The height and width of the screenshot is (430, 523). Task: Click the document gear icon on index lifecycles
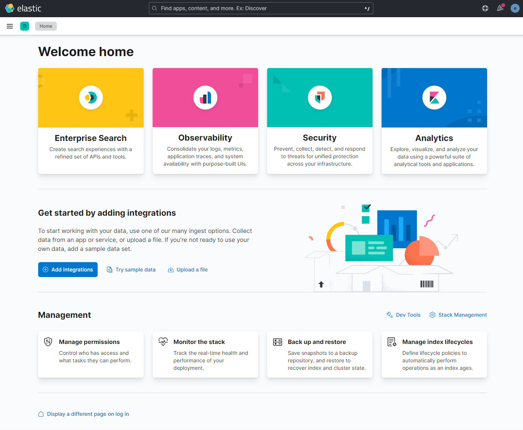392,342
